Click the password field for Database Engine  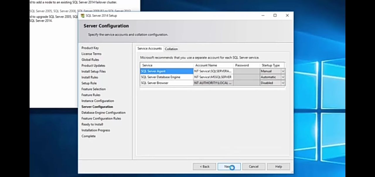coord(246,77)
